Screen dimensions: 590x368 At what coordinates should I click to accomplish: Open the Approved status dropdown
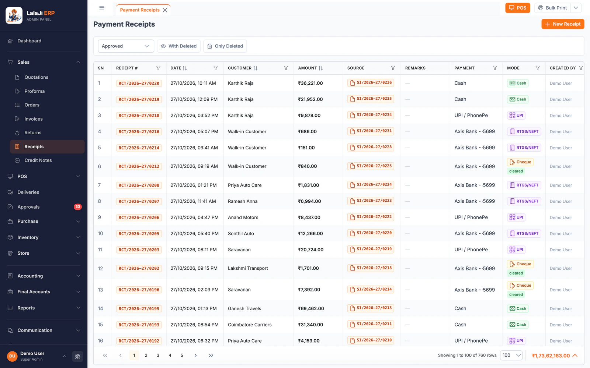pyautogui.click(x=126, y=46)
